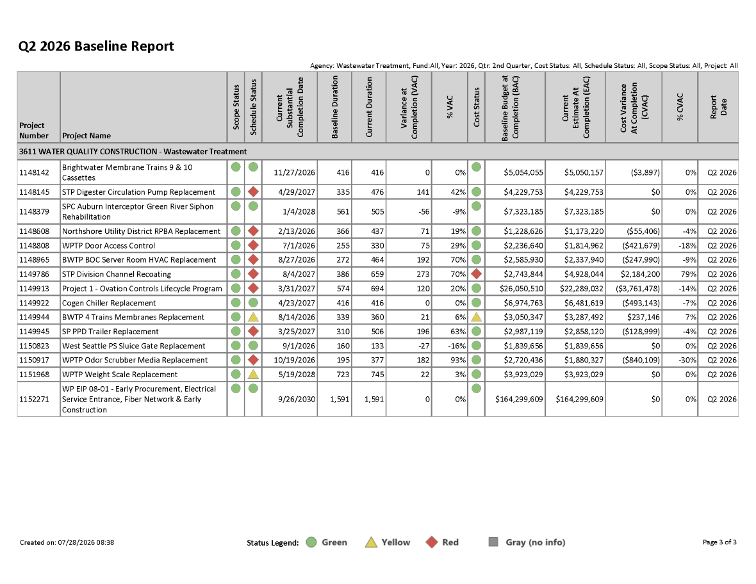Image resolution: width=756 pixels, height=584 pixels.
Task: Click the red diamond icon in the Status Legend
Action: click(x=432, y=542)
